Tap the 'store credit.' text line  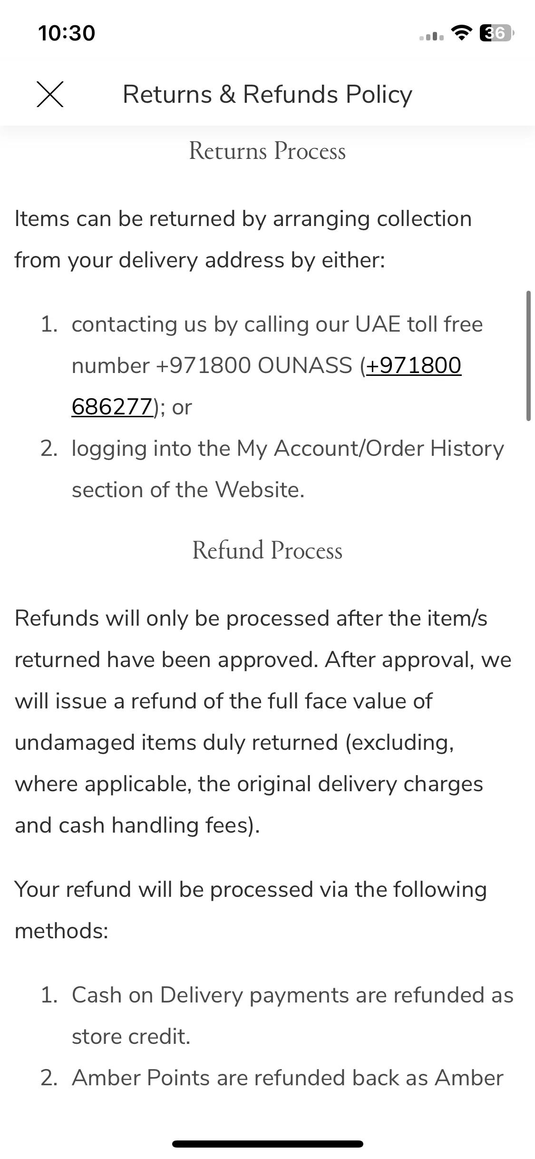[x=131, y=1036]
